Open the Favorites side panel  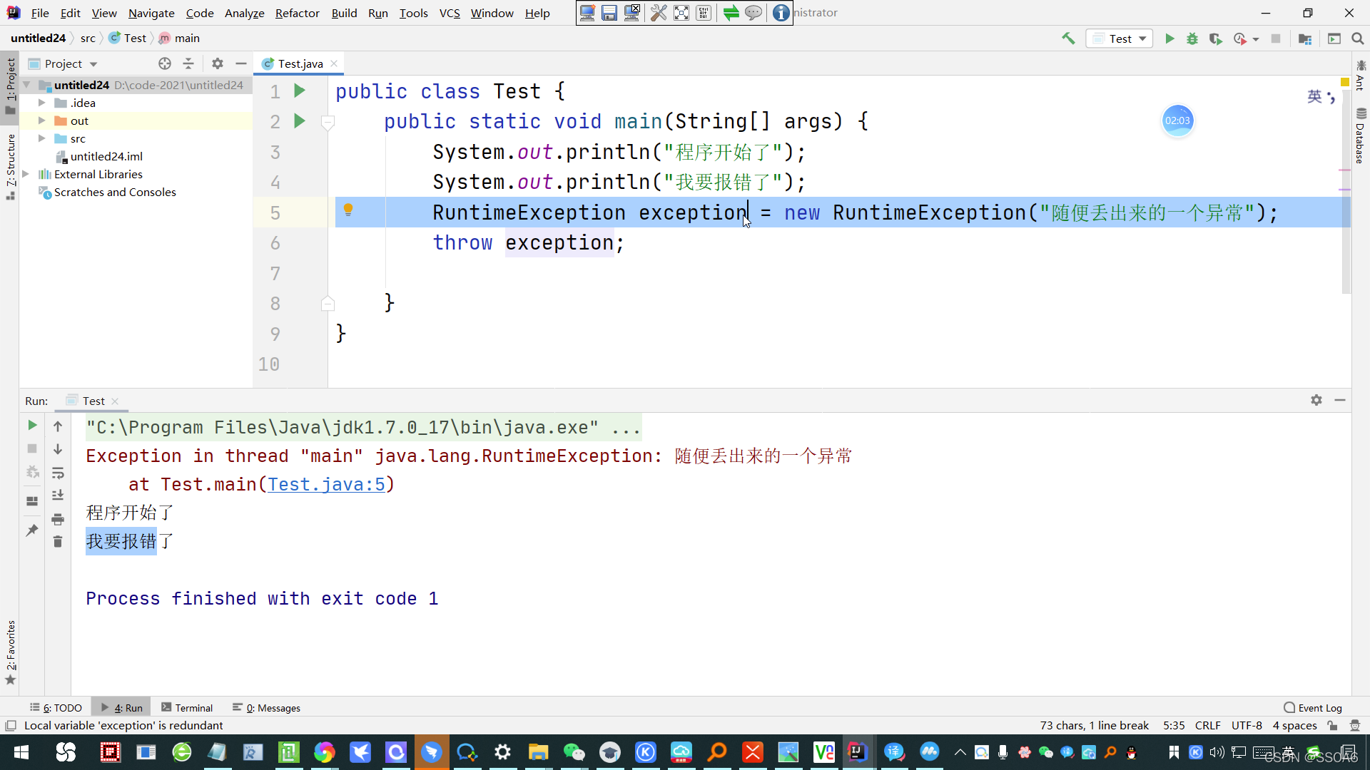[x=11, y=652]
